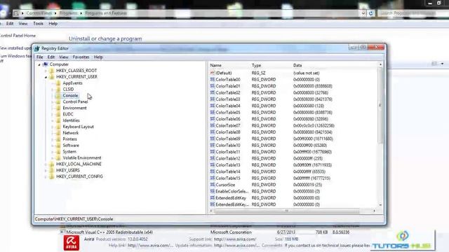Click the values pane down scroll arrow
449x252 pixels.
(x=380, y=205)
